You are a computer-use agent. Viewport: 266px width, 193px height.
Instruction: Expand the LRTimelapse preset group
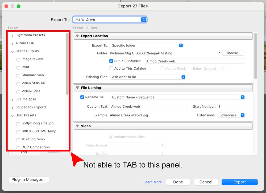tap(13, 100)
